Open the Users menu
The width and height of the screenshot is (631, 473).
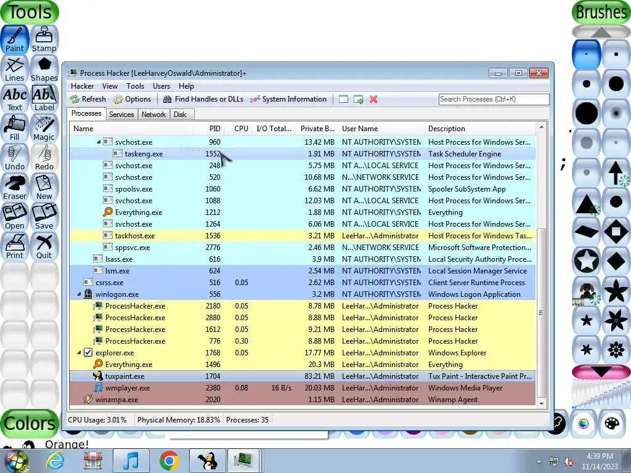[161, 86]
